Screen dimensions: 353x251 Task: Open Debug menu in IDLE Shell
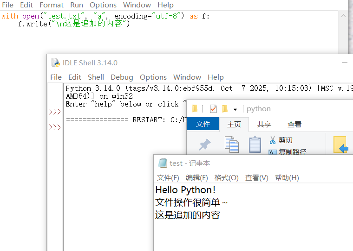(122, 77)
